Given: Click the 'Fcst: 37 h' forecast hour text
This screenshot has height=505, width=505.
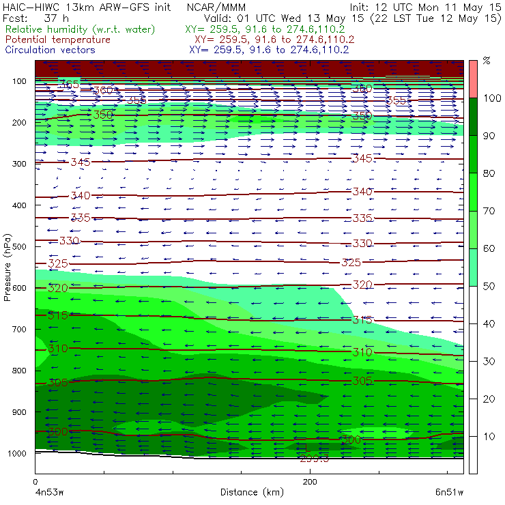Looking at the screenshot, I should pos(35,18).
